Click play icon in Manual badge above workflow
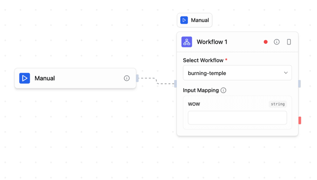This screenshot has height=180, width=317. (x=184, y=20)
